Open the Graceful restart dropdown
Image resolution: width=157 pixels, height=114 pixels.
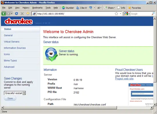(15, 93)
